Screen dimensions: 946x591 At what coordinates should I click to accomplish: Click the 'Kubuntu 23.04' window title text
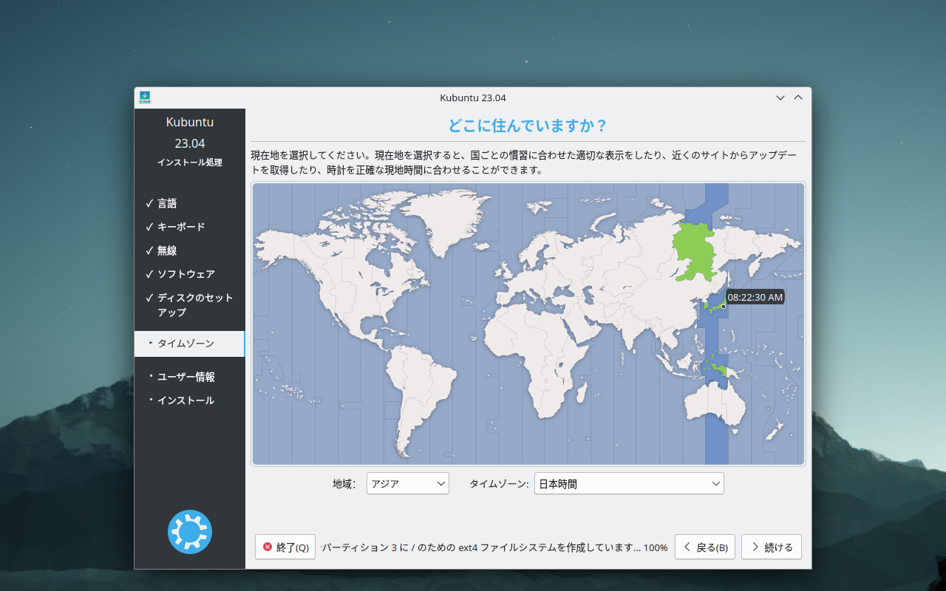point(473,98)
